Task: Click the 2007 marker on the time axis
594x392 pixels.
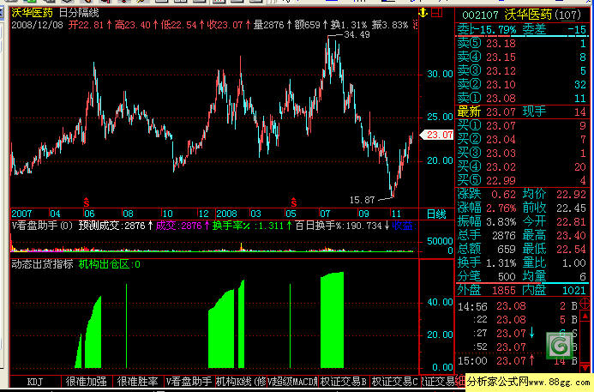Action: click(21, 214)
